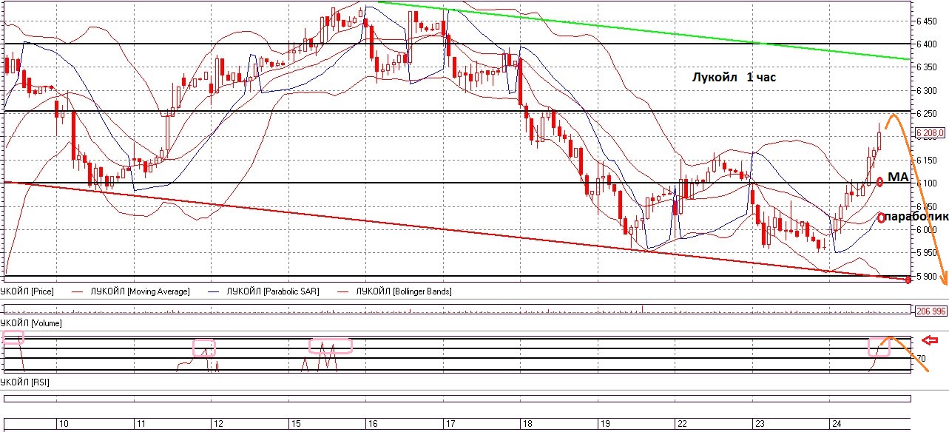Click the 6 100 price axis label

pyautogui.click(x=928, y=183)
